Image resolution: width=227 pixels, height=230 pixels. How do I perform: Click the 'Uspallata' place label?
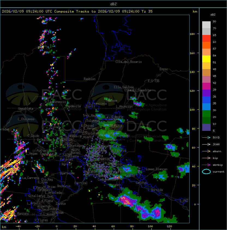(26, 109)
